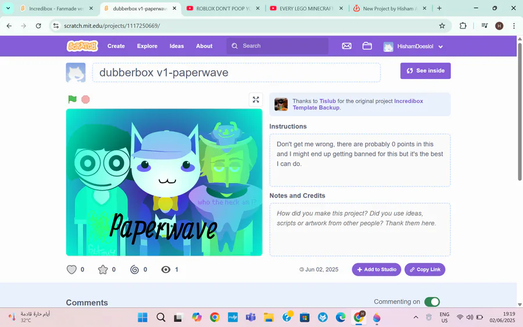Open the media controls icon in Chrome toolbar
523x327 pixels.
(485, 26)
